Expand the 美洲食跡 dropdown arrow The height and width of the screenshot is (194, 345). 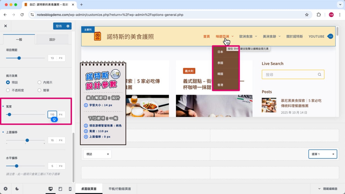coord(279,36)
